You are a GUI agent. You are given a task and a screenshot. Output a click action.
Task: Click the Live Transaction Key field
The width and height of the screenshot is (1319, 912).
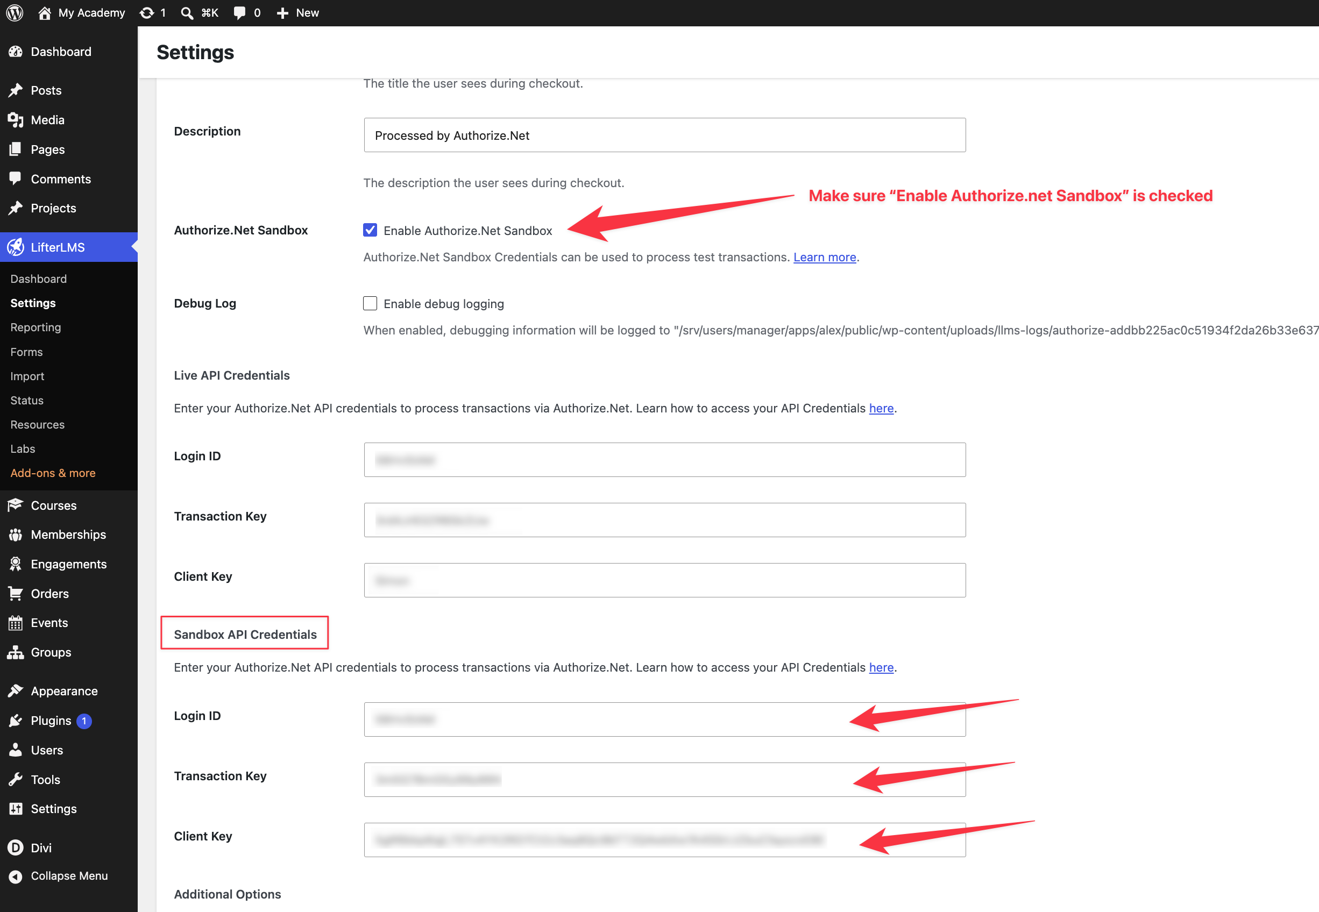[x=664, y=520]
